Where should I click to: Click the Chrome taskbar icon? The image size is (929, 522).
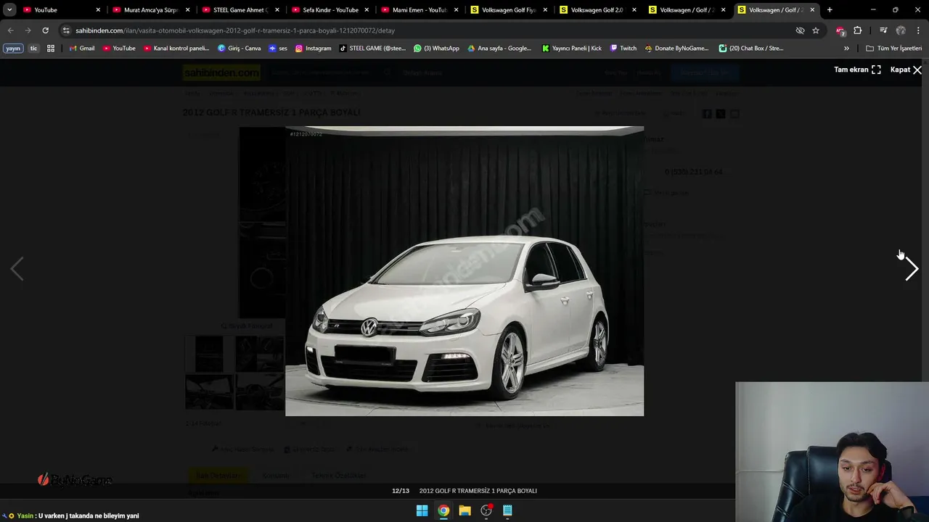click(443, 510)
